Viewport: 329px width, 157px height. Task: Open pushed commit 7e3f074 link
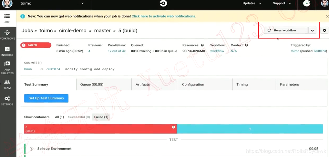point(319,51)
